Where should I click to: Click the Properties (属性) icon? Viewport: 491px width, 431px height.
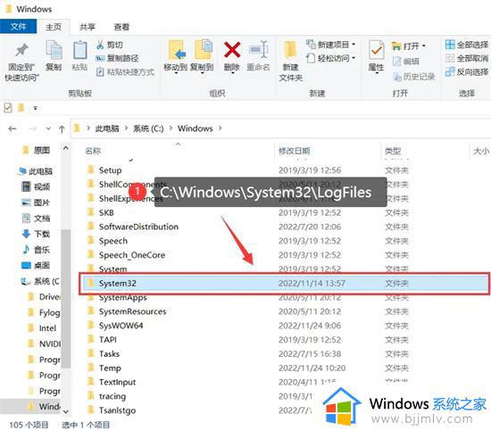pyautogui.click(x=376, y=49)
